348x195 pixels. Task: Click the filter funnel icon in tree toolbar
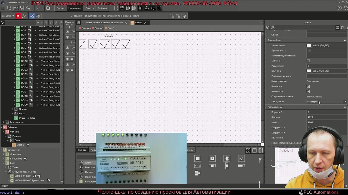pos(46,23)
